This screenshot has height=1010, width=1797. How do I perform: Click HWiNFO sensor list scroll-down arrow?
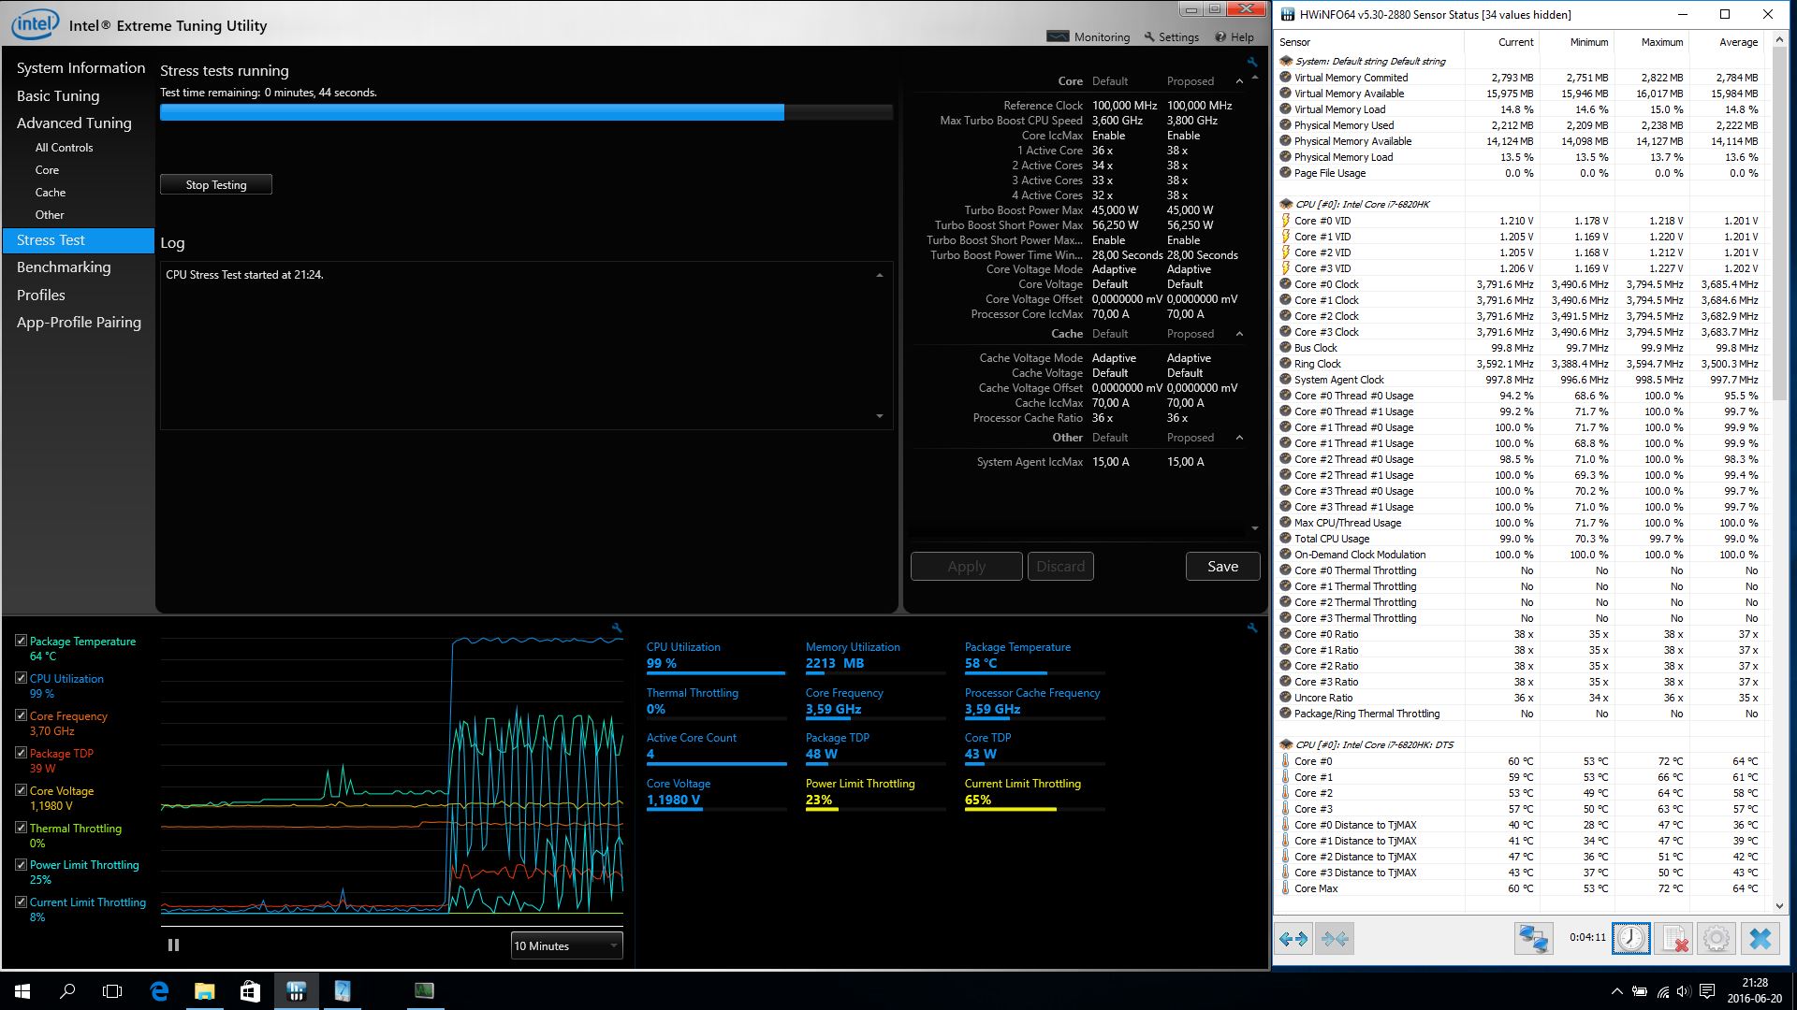coord(1780,905)
